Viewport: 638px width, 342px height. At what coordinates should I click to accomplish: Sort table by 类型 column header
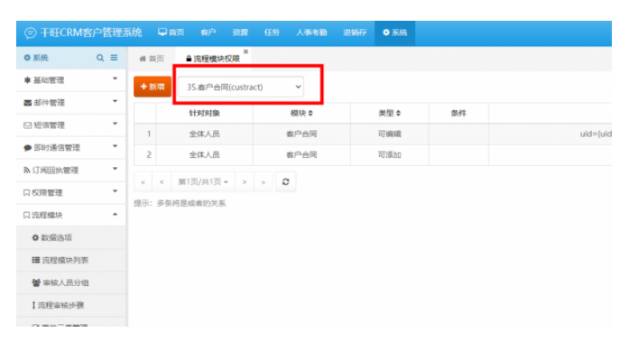coord(390,113)
